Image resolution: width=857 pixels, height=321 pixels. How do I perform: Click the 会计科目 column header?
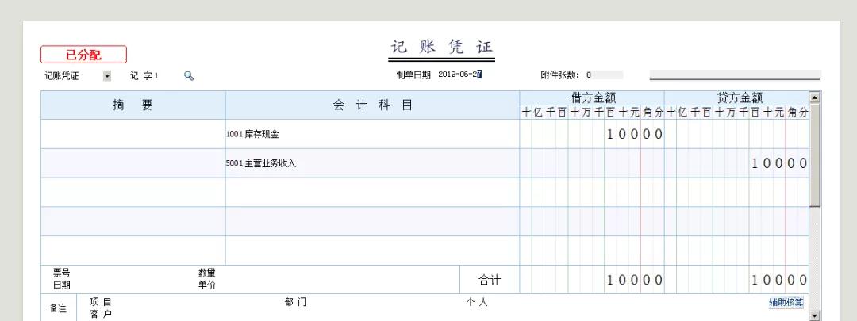click(371, 105)
